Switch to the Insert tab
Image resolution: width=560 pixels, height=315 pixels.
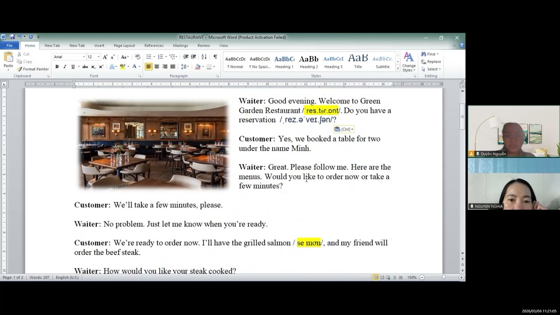pos(99,45)
